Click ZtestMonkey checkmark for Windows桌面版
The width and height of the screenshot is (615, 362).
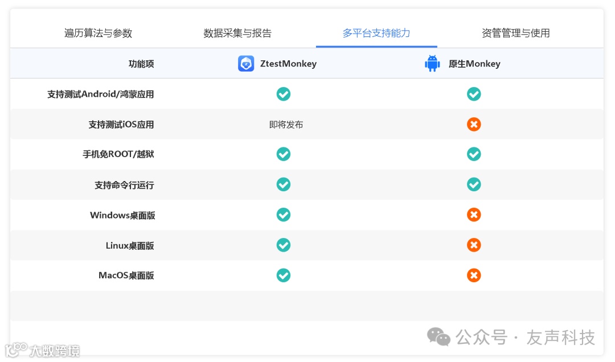pyautogui.click(x=284, y=215)
